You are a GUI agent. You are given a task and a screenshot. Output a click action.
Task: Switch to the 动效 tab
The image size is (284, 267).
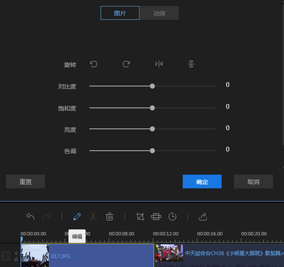[160, 13]
